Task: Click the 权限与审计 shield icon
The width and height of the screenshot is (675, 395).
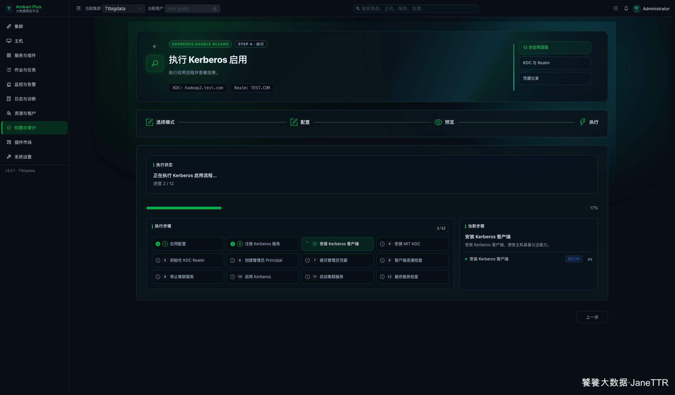Action: [x=9, y=128]
